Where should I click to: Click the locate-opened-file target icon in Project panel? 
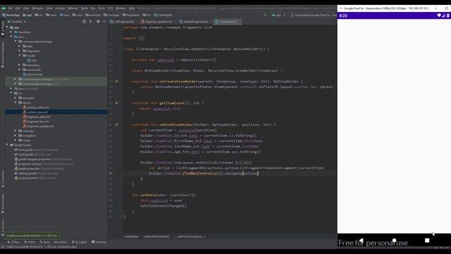pyautogui.click(x=84, y=21)
